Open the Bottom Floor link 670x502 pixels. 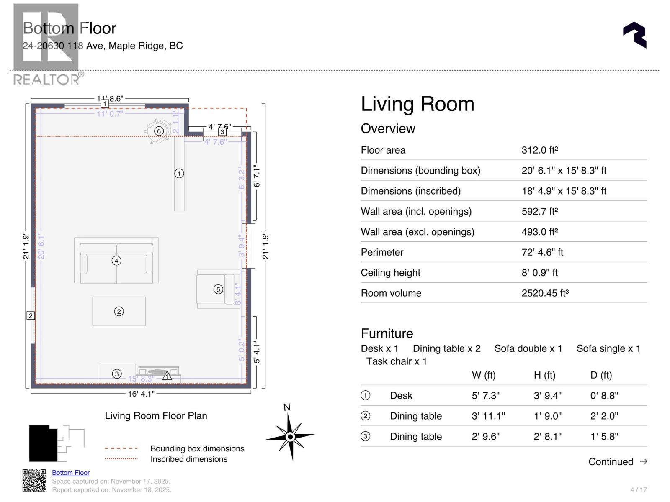tap(71, 473)
